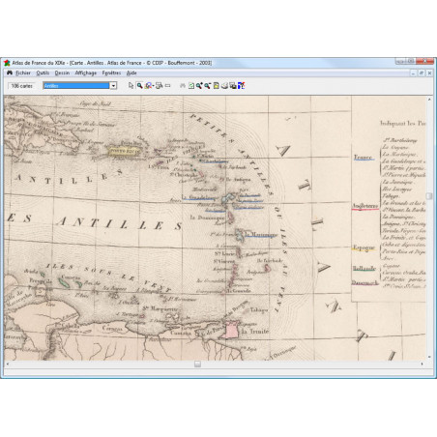This screenshot has height=437, width=437.
Task: Click the Danemark legend entry
Action: pos(364,282)
